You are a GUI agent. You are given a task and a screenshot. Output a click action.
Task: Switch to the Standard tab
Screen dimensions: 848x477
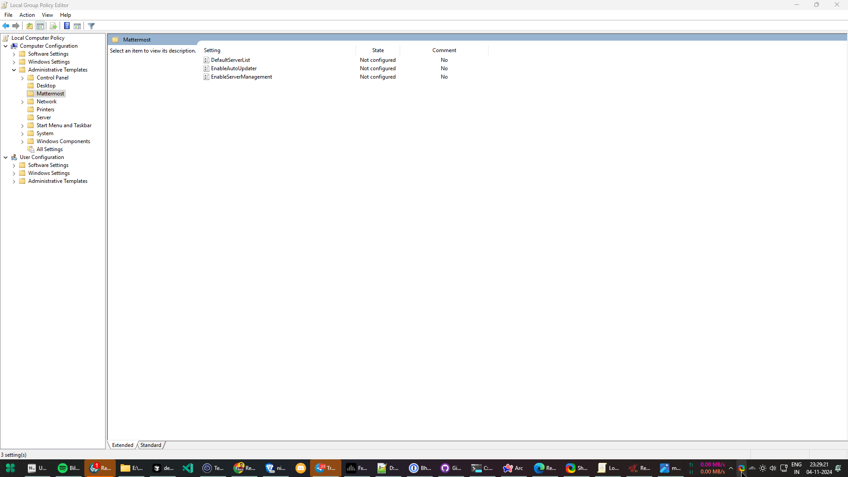tap(151, 445)
